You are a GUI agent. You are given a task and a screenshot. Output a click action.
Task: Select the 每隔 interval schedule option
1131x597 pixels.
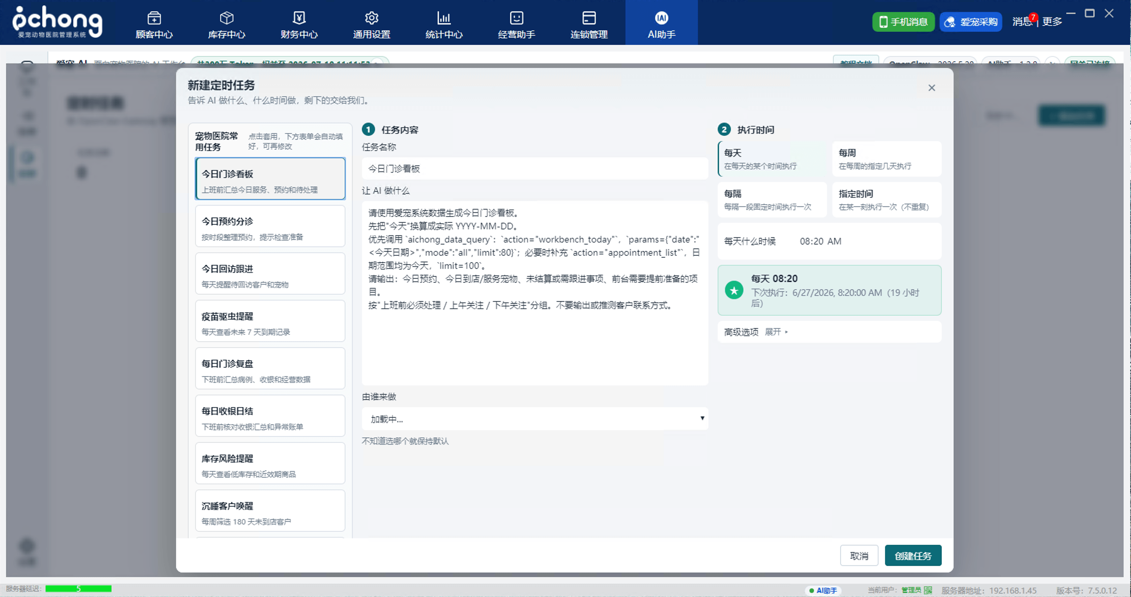[772, 200]
